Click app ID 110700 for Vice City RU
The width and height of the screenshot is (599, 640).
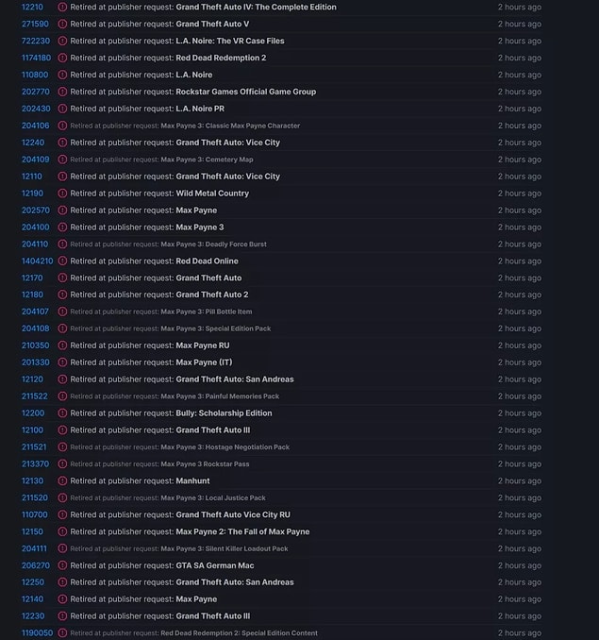(x=34, y=515)
